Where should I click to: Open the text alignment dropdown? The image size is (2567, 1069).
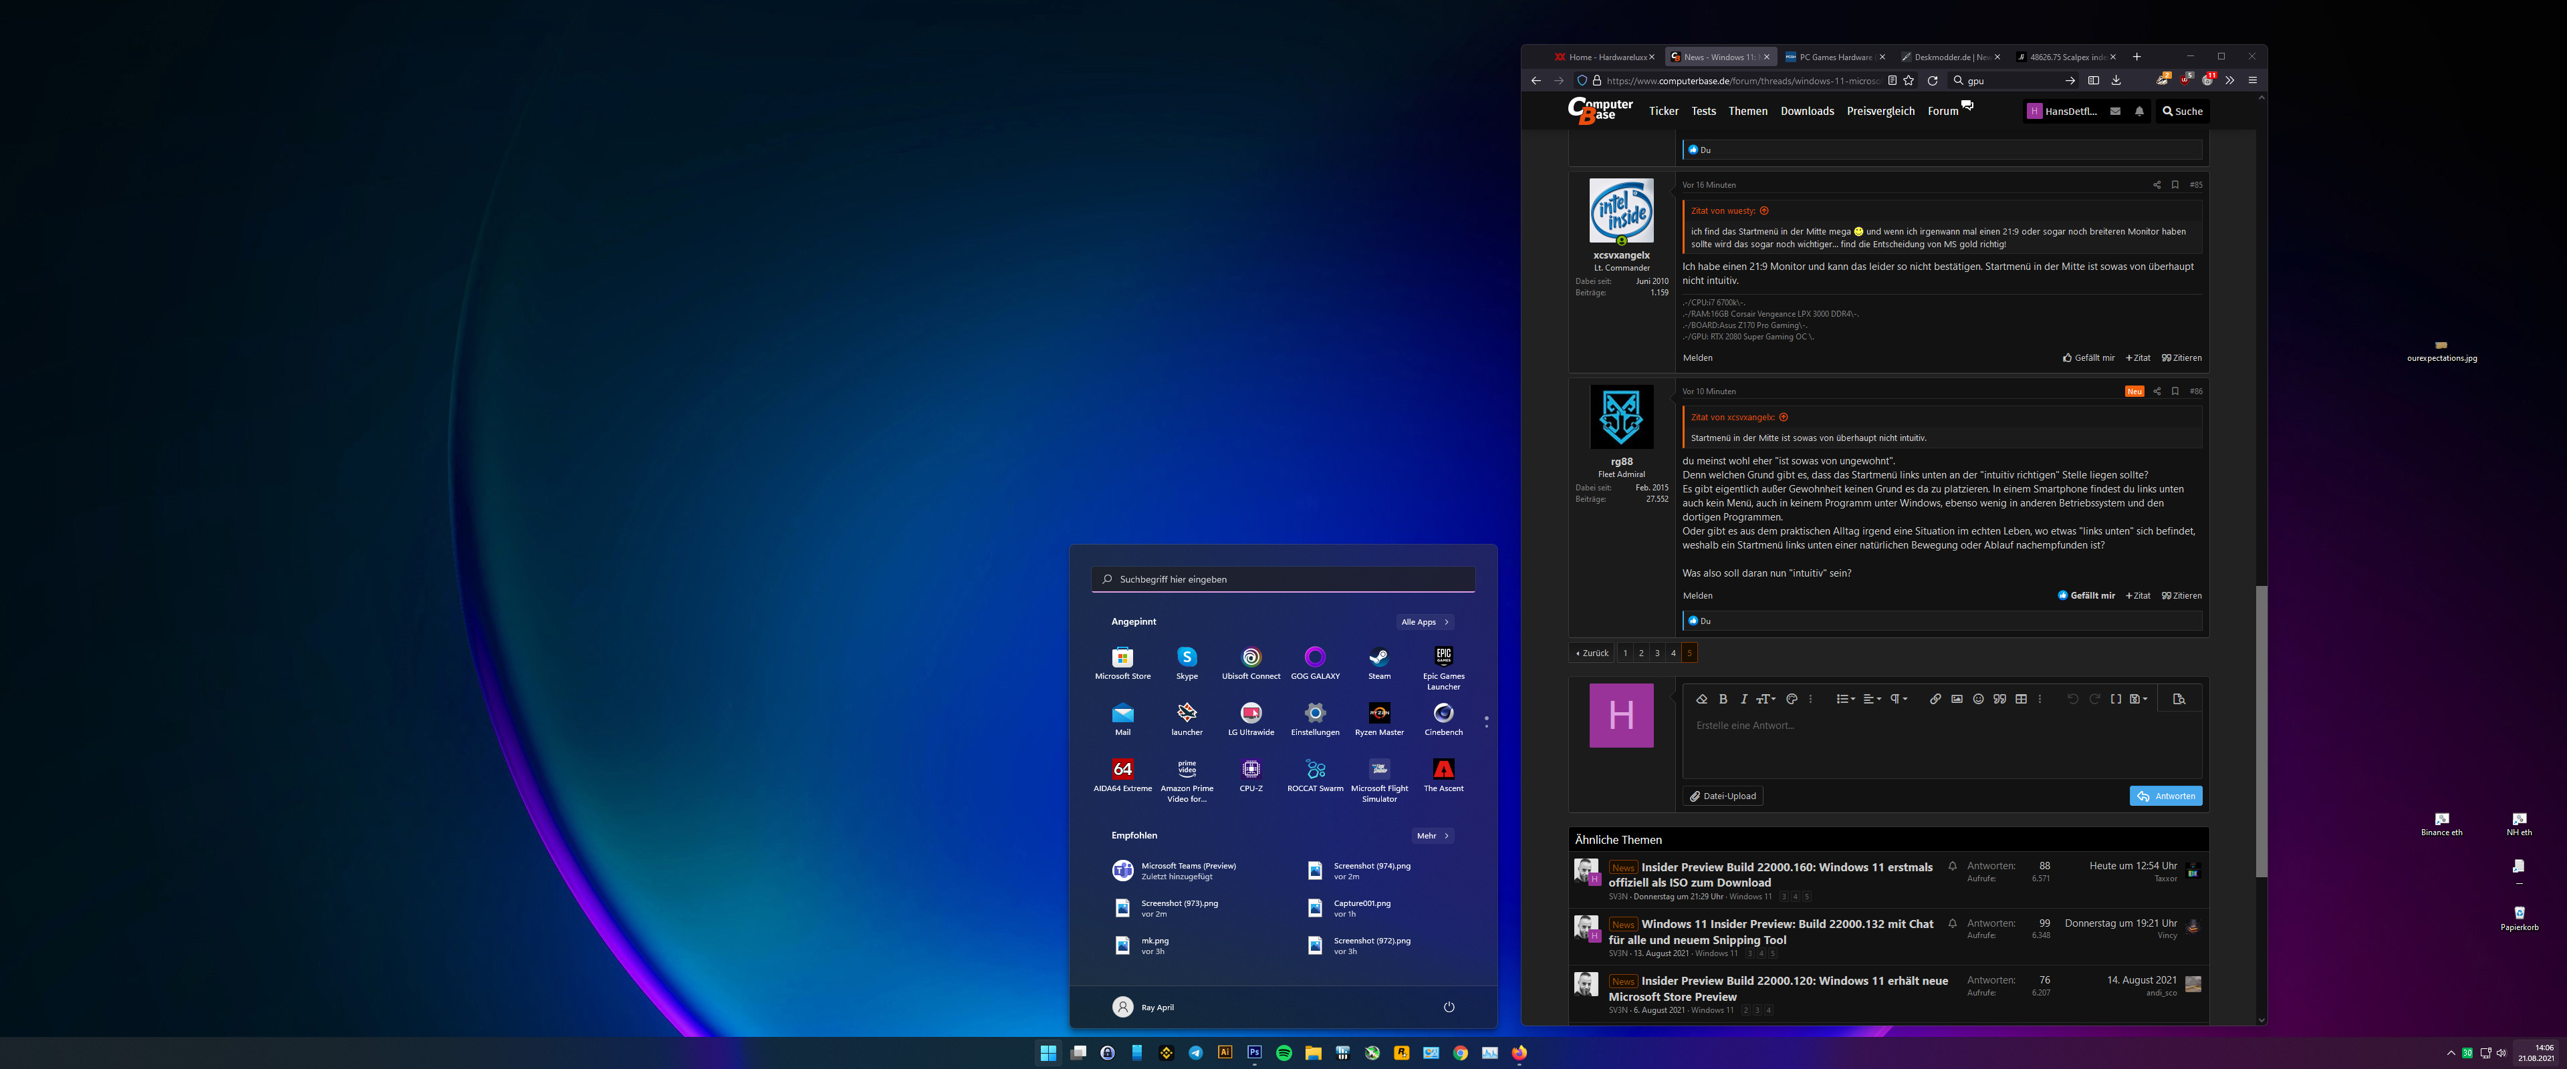1872,700
